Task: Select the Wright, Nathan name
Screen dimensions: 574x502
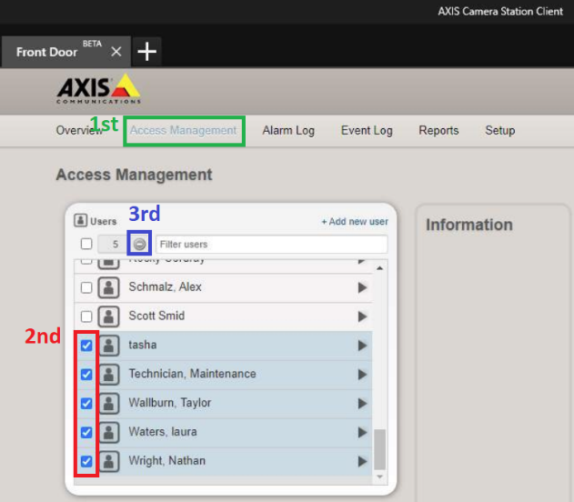Action: [167, 460]
